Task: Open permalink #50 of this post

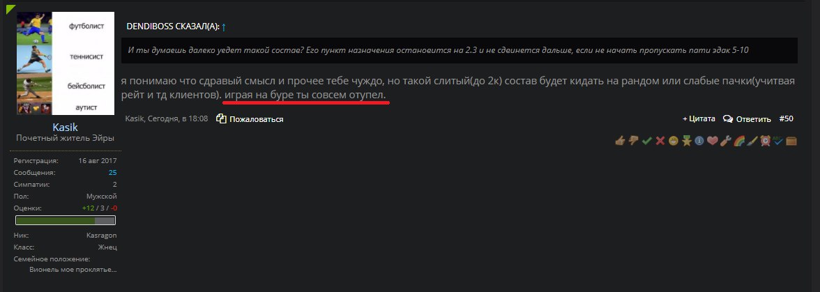Action: [x=786, y=118]
